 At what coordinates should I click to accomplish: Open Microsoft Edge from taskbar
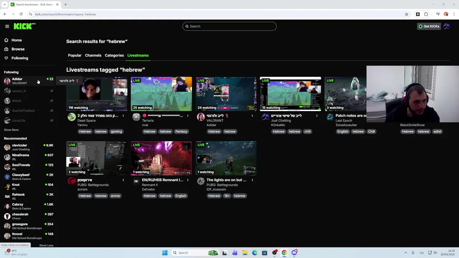pos(255,253)
